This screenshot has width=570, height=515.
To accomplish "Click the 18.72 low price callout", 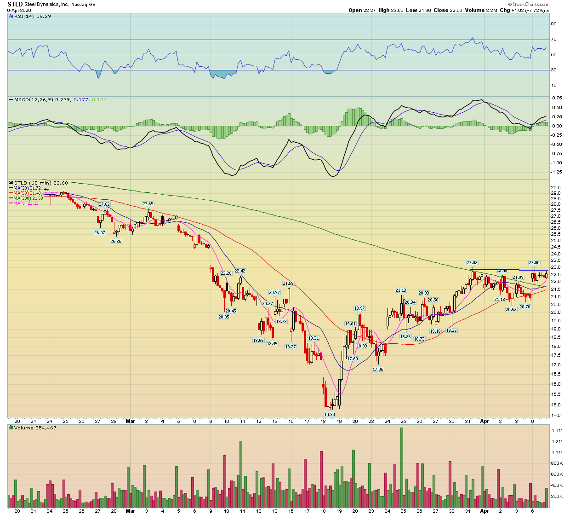I will 419,339.
